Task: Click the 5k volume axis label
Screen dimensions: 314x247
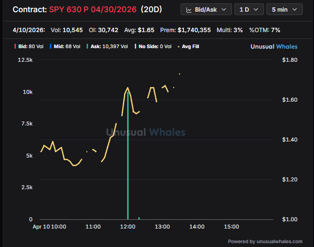Action: point(29,156)
